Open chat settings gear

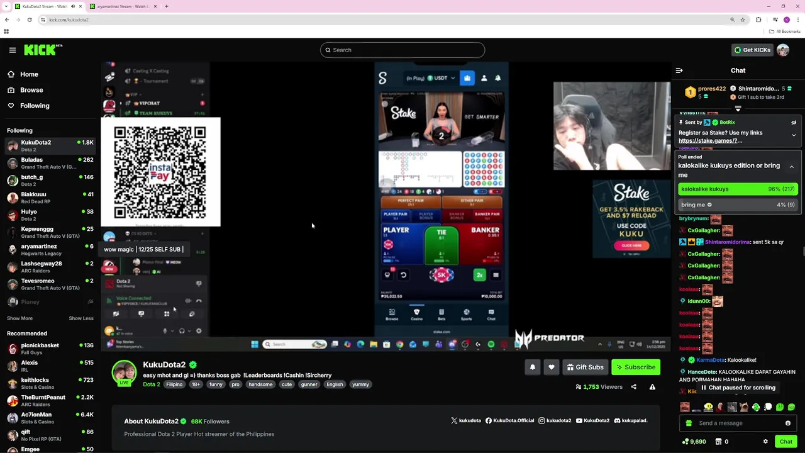coord(765,442)
